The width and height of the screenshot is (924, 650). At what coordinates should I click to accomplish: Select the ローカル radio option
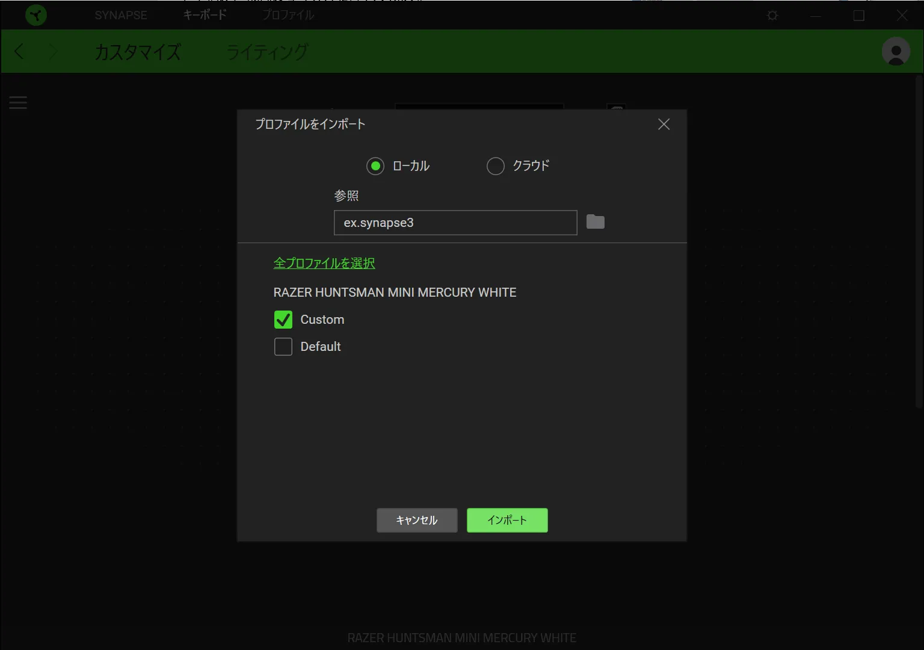coord(375,166)
